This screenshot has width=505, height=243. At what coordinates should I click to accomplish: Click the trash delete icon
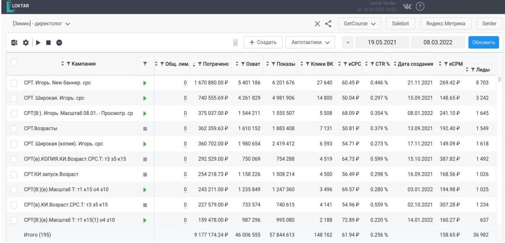tap(235, 42)
